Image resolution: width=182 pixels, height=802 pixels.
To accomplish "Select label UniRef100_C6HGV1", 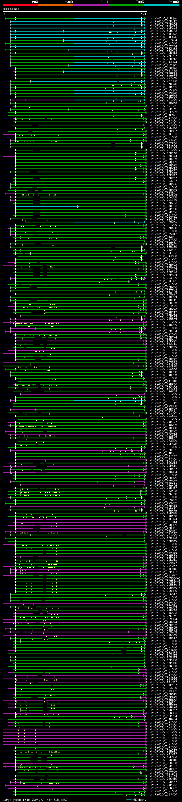I will (x=163, y=704).
